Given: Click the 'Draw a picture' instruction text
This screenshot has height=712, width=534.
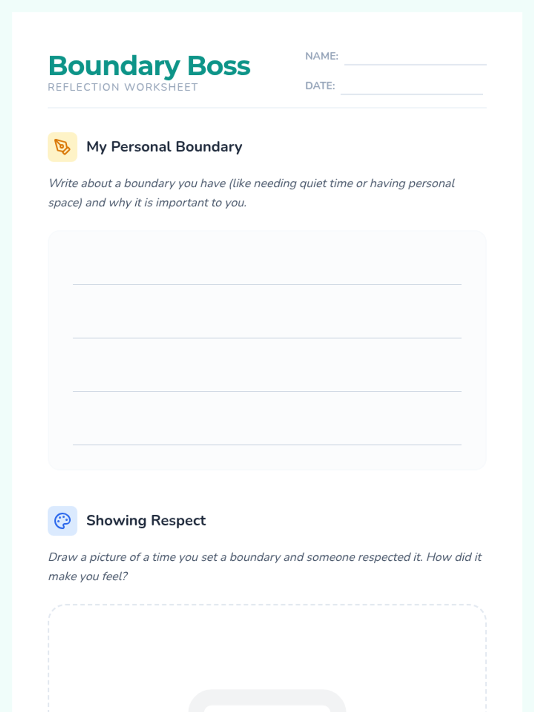Looking at the screenshot, I should (x=265, y=566).
